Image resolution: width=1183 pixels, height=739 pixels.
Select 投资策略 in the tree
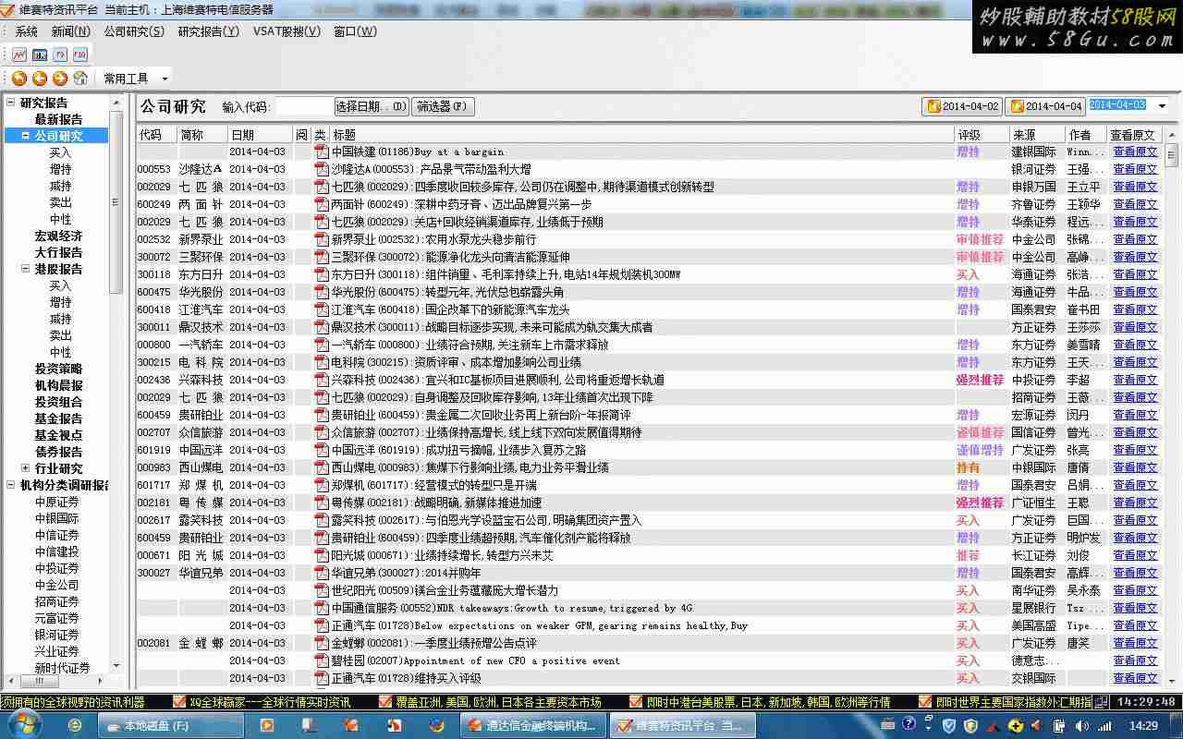point(58,369)
